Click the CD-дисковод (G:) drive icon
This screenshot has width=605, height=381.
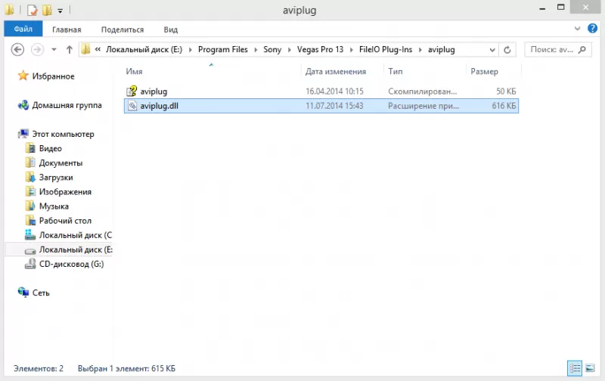click(30, 264)
